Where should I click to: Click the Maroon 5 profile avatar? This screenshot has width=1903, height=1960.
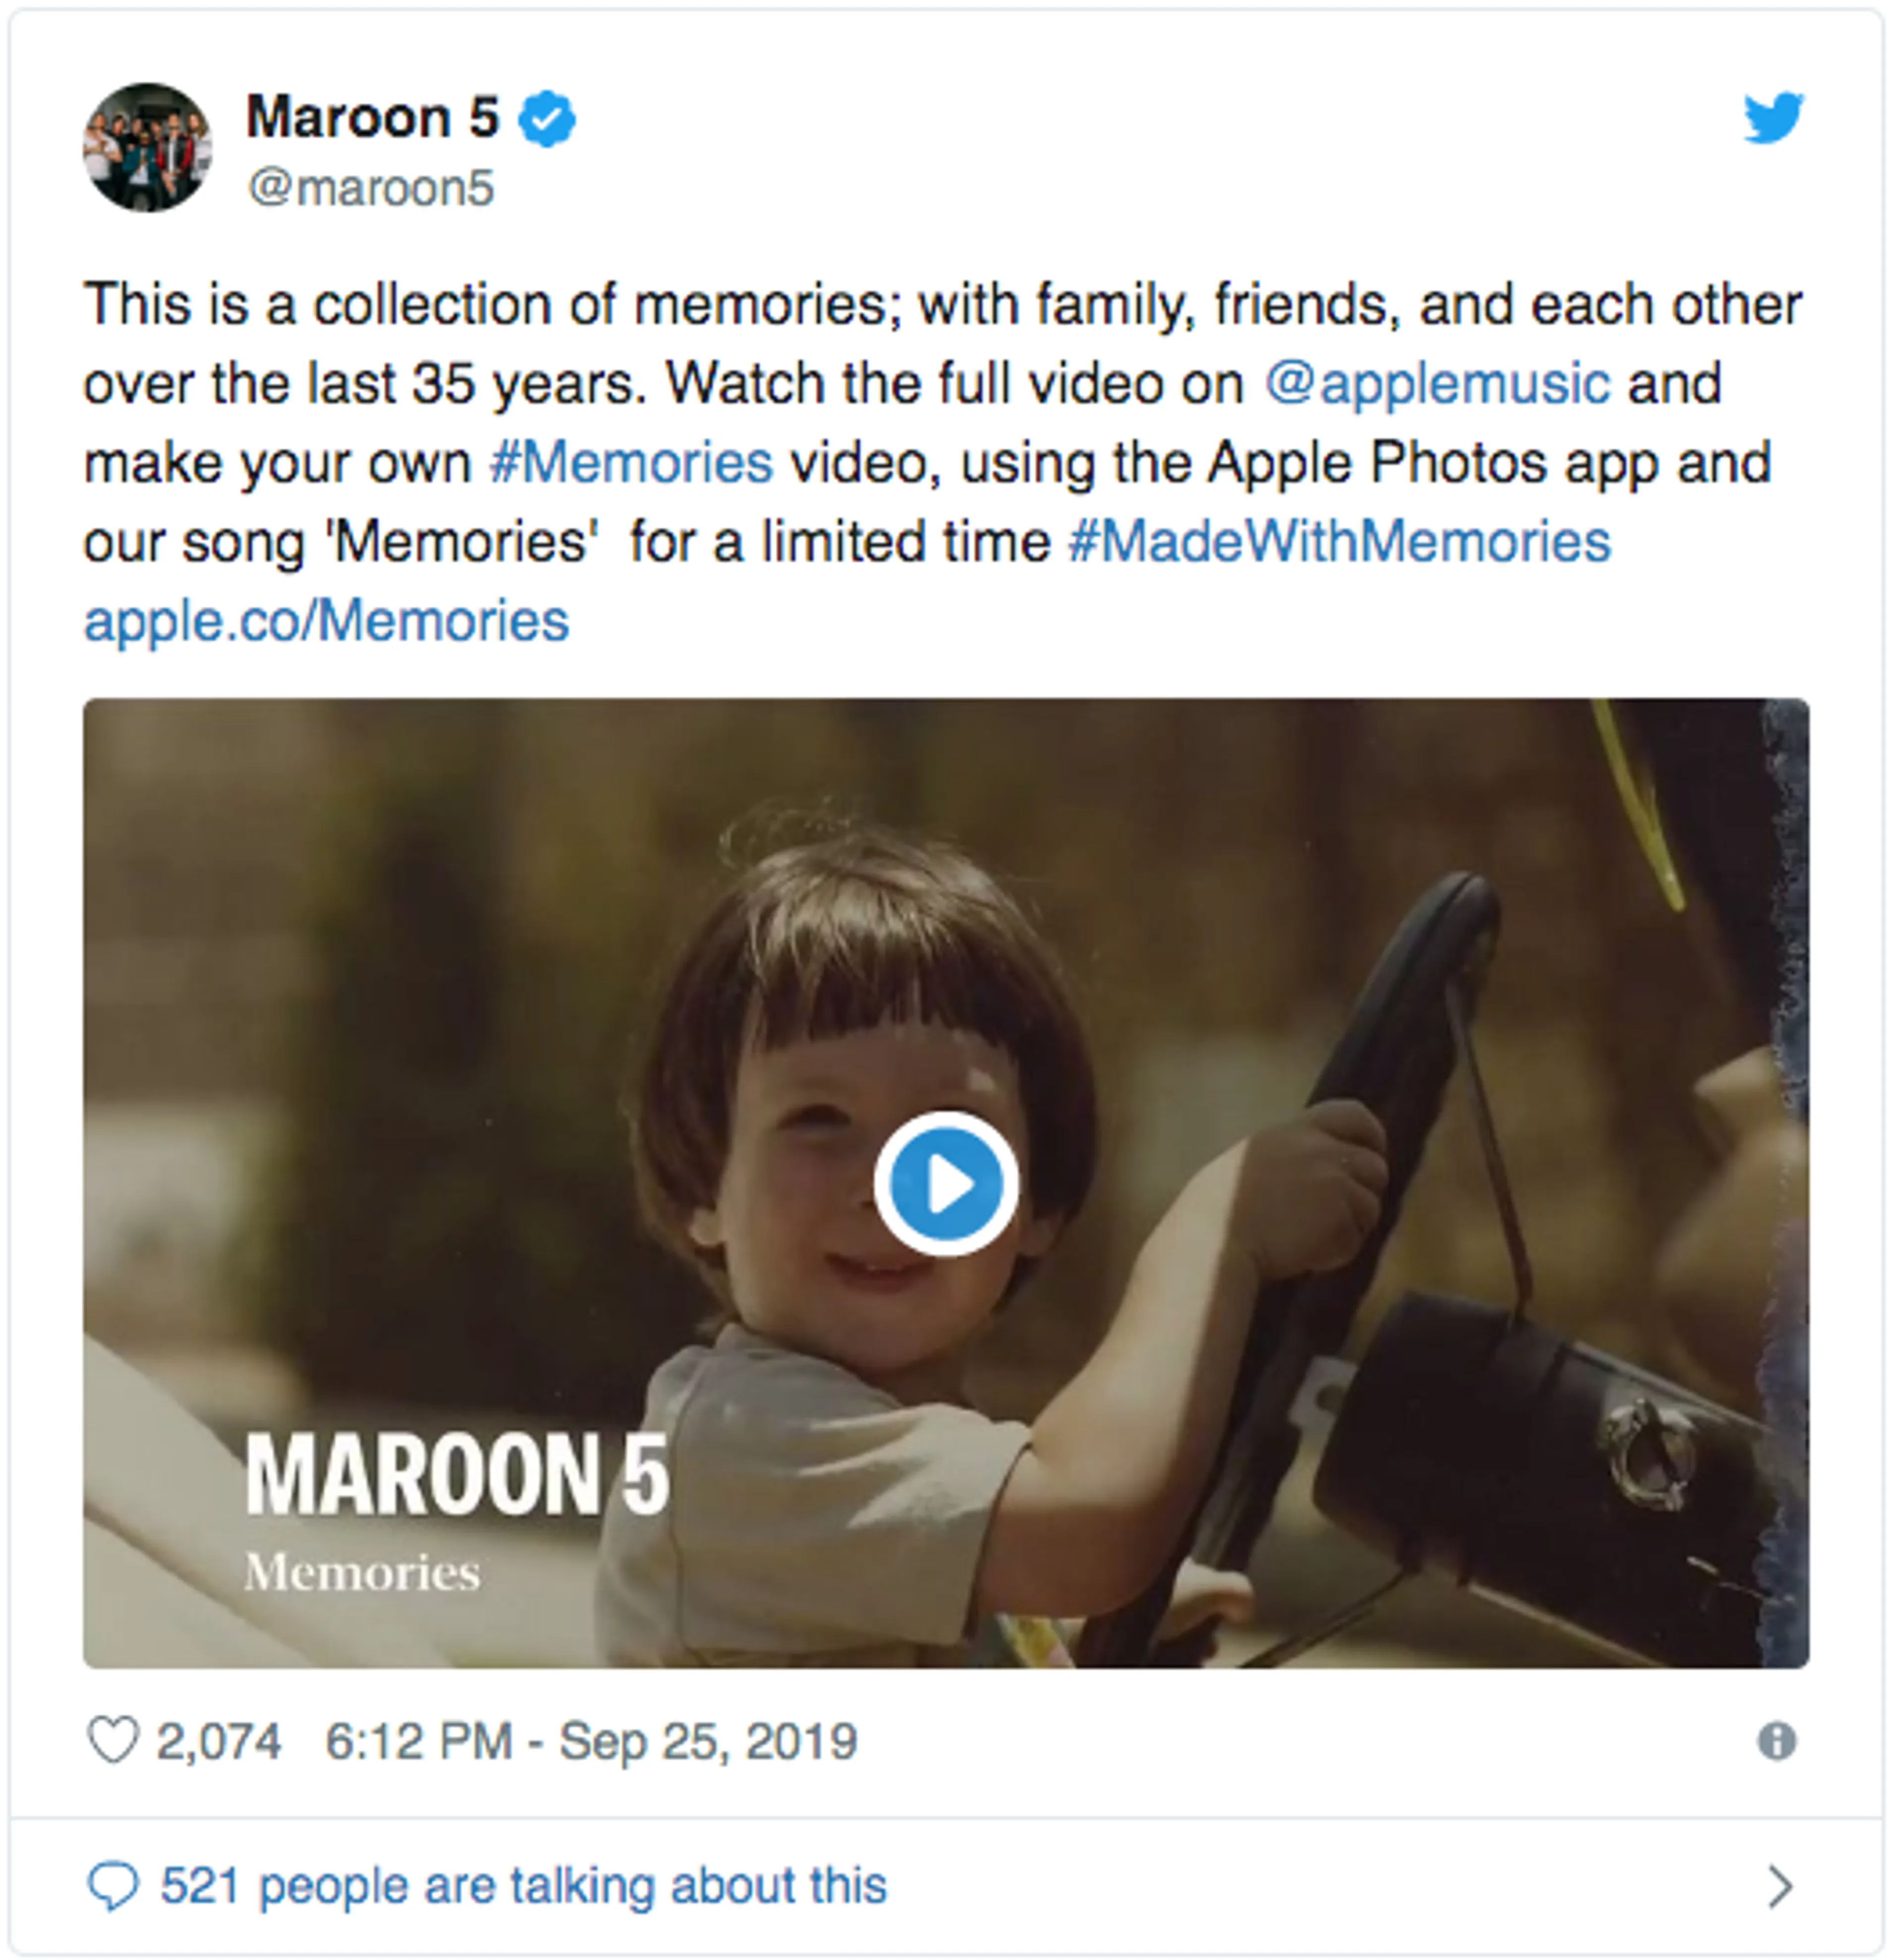147,148
